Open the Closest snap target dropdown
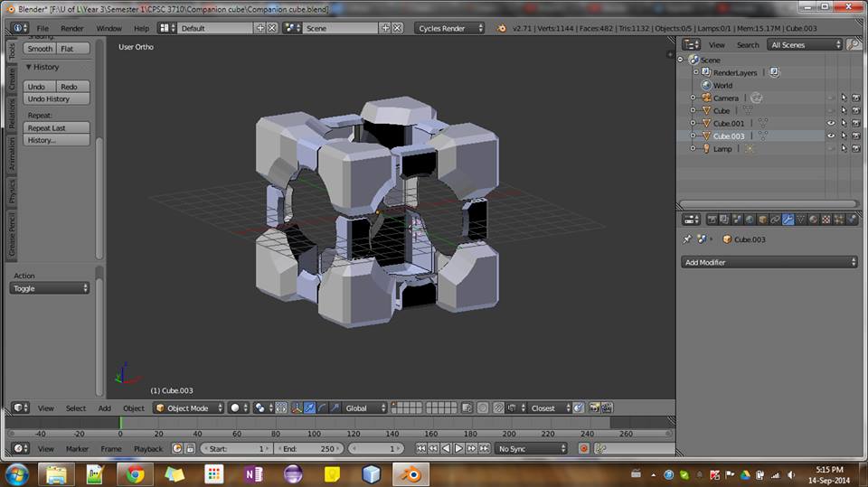The image size is (868, 487). 548,407
